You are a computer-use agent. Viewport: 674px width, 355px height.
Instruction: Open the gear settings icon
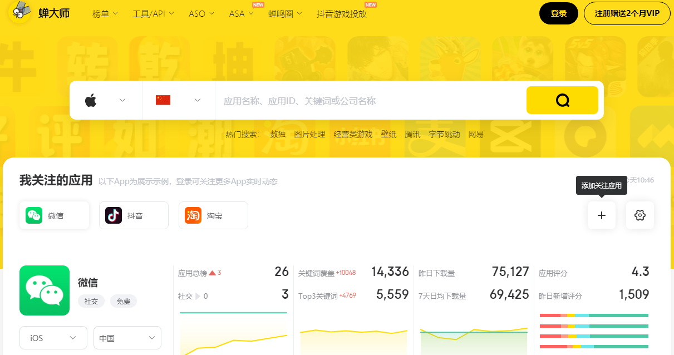point(640,215)
